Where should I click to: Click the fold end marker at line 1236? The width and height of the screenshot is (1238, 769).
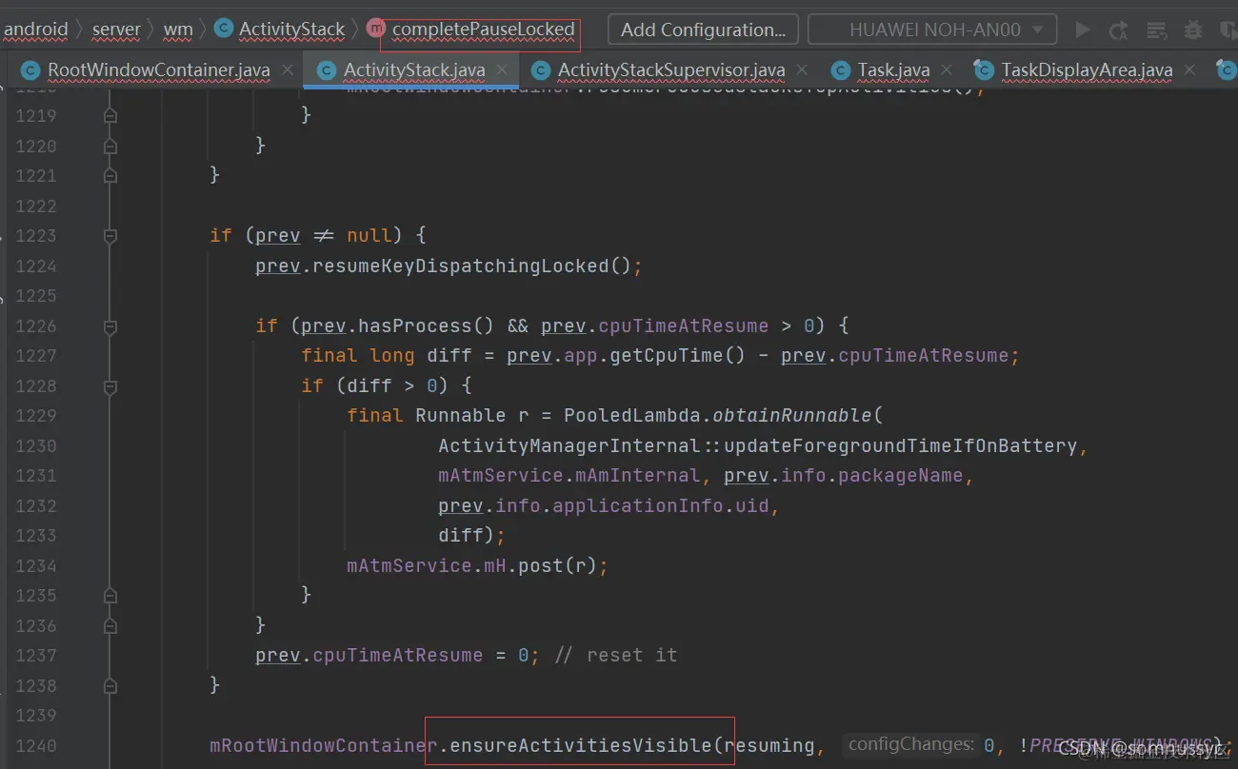pyautogui.click(x=110, y=625)
